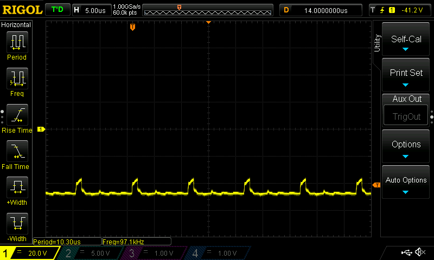Select the Period measurement icon
The width and height of the screenshot is (434, 260).
(x=17, y=42)
